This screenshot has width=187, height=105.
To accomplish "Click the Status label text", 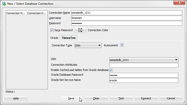I will [10, 92].
